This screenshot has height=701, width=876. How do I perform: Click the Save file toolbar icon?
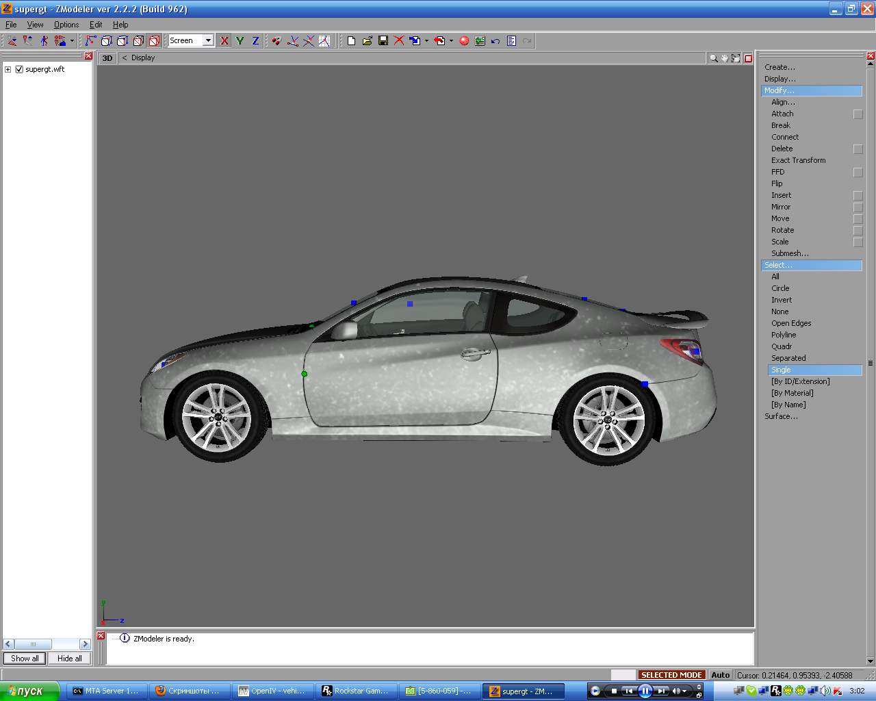(x=383, y=41)
